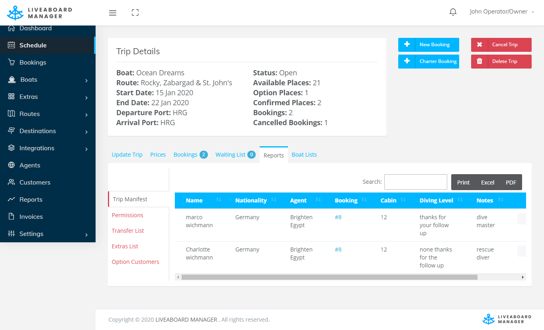Toggle fullscreen mode icon

135,13
